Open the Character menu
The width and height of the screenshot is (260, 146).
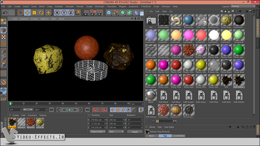pyautogui.click(x=111, y=6)
